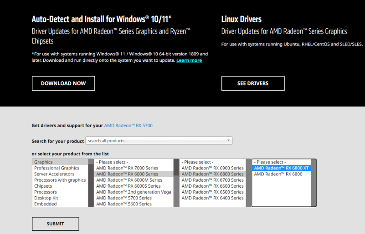
Task: Click the product series list scrollbar
Action: point(176,183)
